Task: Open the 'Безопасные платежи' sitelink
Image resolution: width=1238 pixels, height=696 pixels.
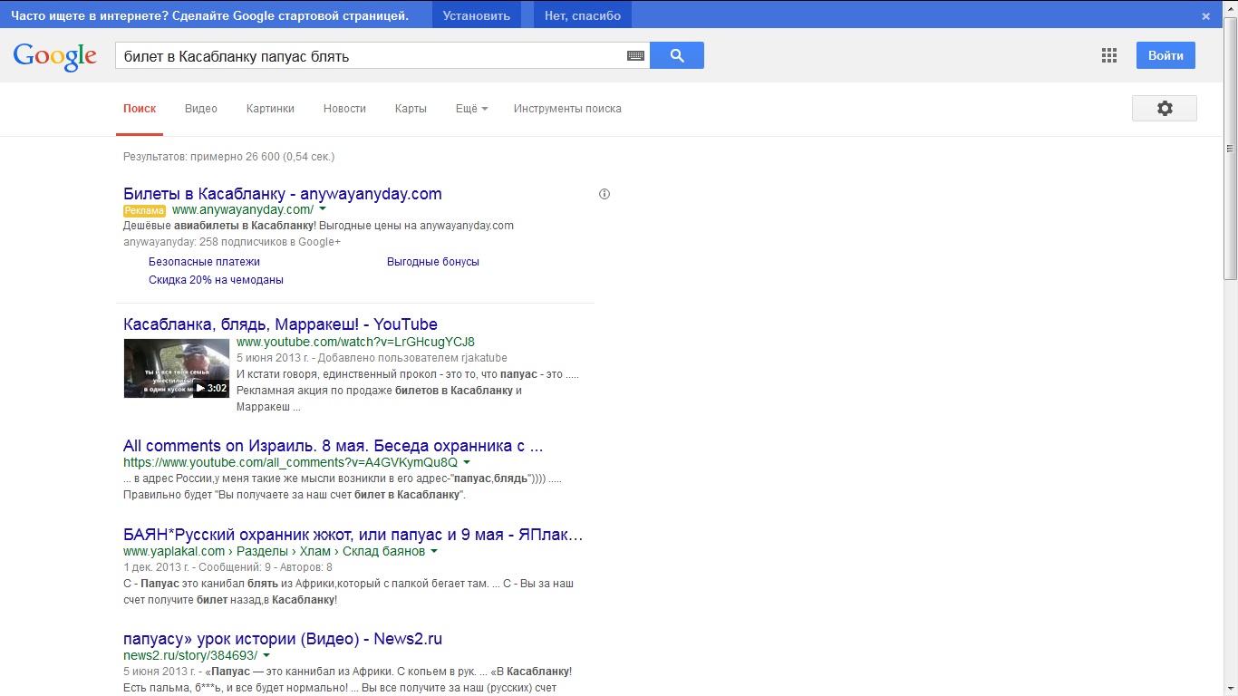Action: pos(204,262)
